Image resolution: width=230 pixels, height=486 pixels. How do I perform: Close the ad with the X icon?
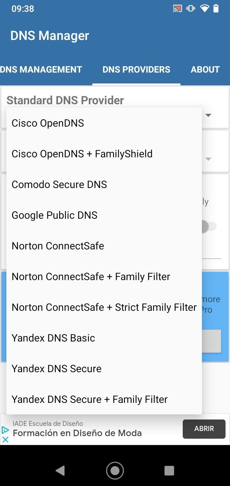coord(5,440)
